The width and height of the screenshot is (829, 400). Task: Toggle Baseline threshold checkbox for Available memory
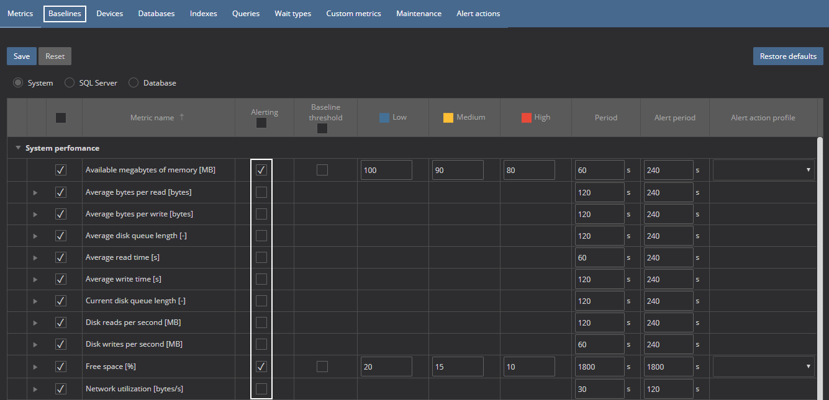click(x=322, y=170)
